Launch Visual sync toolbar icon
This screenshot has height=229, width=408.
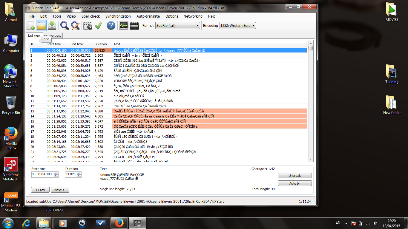pos(88,26)
